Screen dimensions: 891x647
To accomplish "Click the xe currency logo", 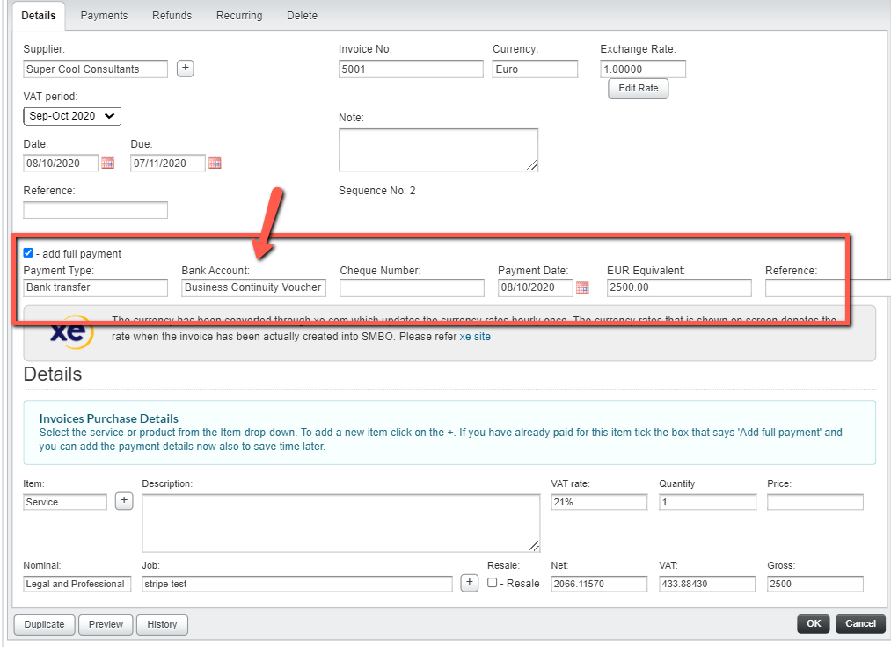I will (69, 333).
